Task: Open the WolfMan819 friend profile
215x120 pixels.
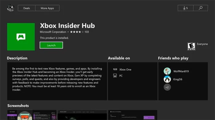Action: coord(176,71)
